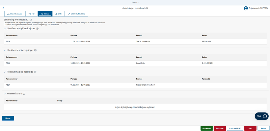Switch to the Fratredelse tab

tap(15, 14)
